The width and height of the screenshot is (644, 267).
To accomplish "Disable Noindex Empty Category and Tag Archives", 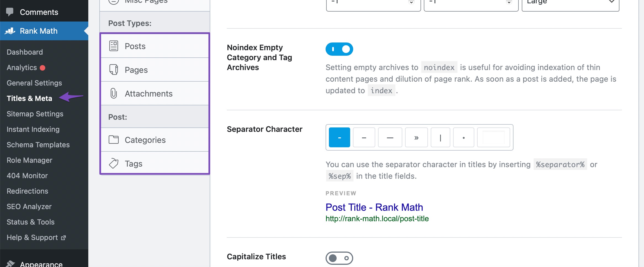I will coord(339,49).
